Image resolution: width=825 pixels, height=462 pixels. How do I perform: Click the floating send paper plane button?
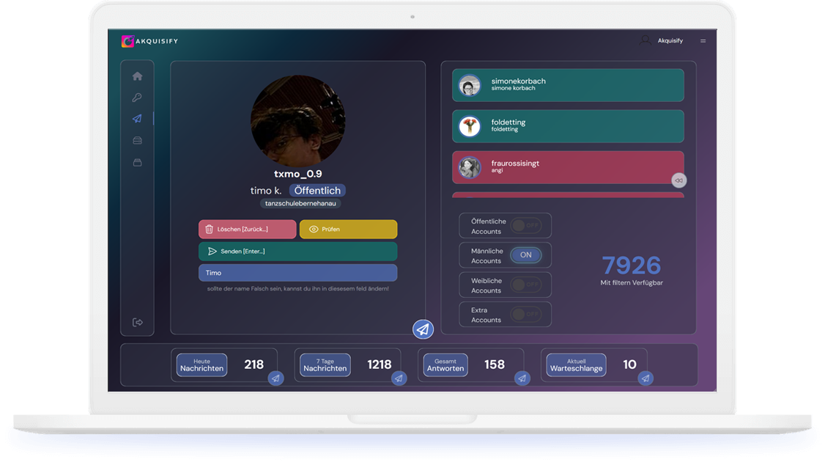(422, 329)
